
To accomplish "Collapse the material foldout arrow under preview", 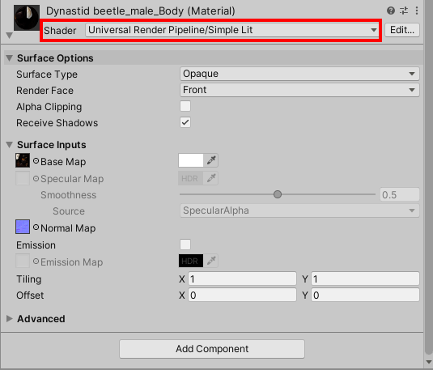I will pos(9,36).
